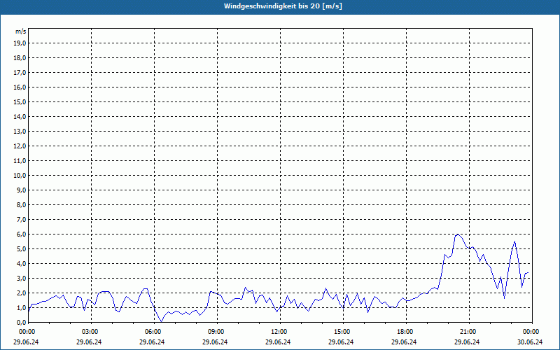The width and height of the screenshot is (560, 350).
Task: Click the 11,0 y-axis label
Action: [20, 161]
